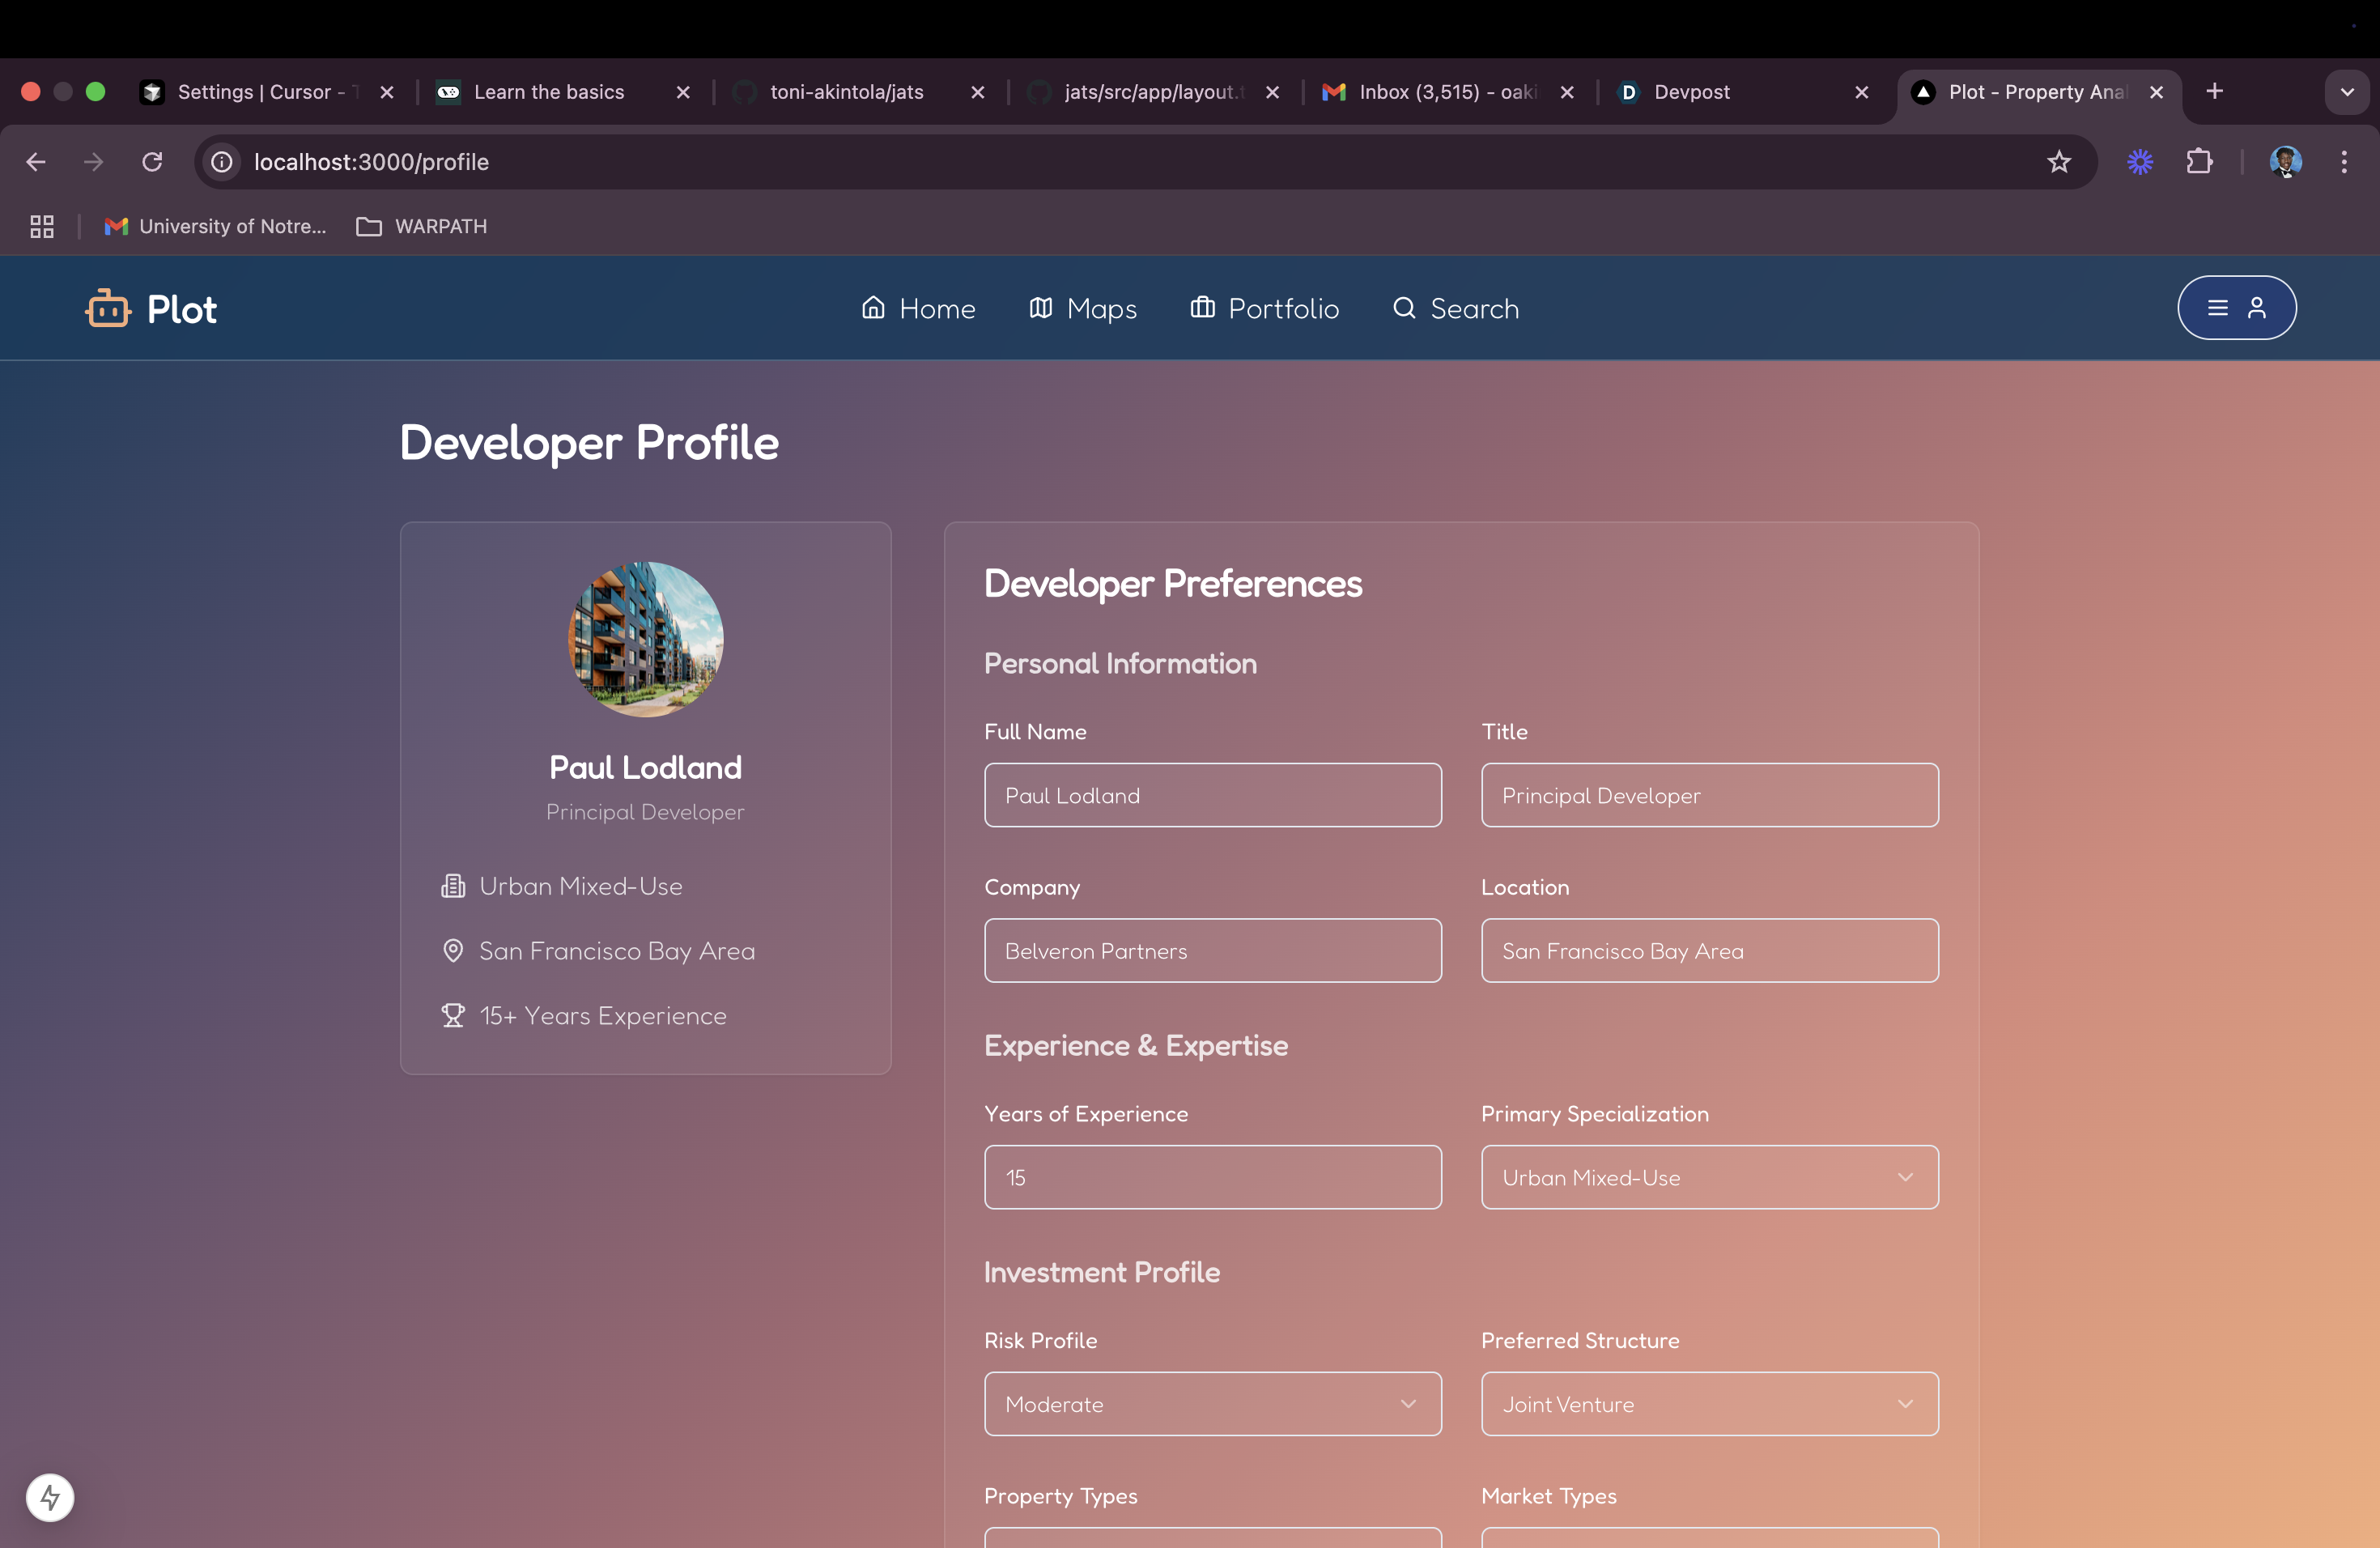Go to Maps in navigation bar
Image resolution: width=2380 pixels, height=1548 pixels.
pos(1083,309)
